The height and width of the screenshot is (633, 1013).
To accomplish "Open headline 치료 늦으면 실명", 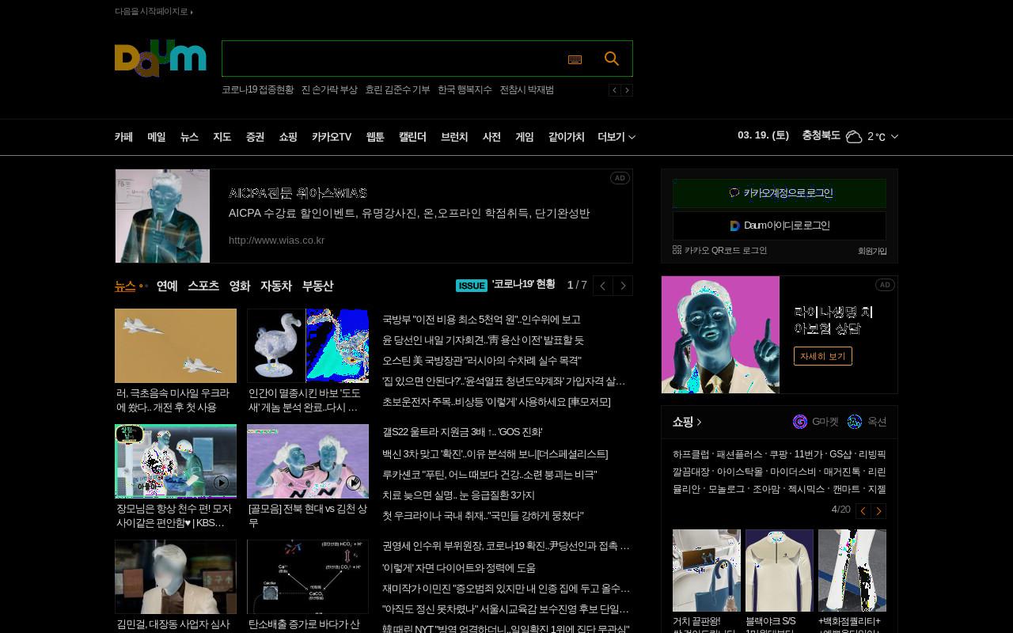I will [x=458, y=495].
